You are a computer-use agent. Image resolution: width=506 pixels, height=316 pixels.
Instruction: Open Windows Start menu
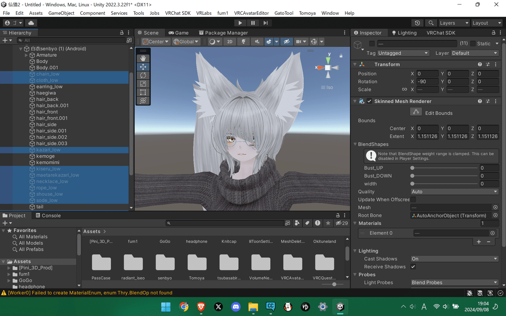(x=166, y=307)
